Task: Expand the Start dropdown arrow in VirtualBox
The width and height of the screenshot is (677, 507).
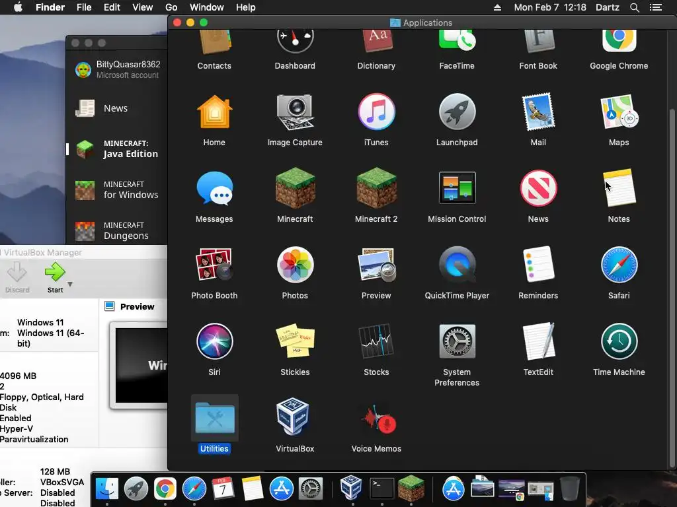Action: tap(70, 285)
